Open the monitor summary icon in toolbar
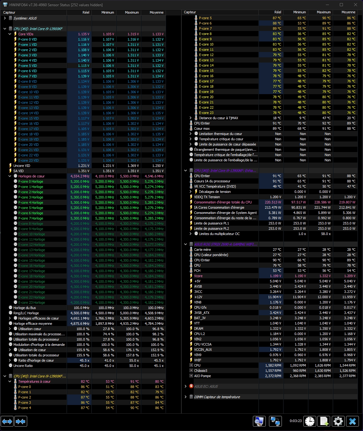363x431 pixels. pyautogui.click(x=259, y=421)
